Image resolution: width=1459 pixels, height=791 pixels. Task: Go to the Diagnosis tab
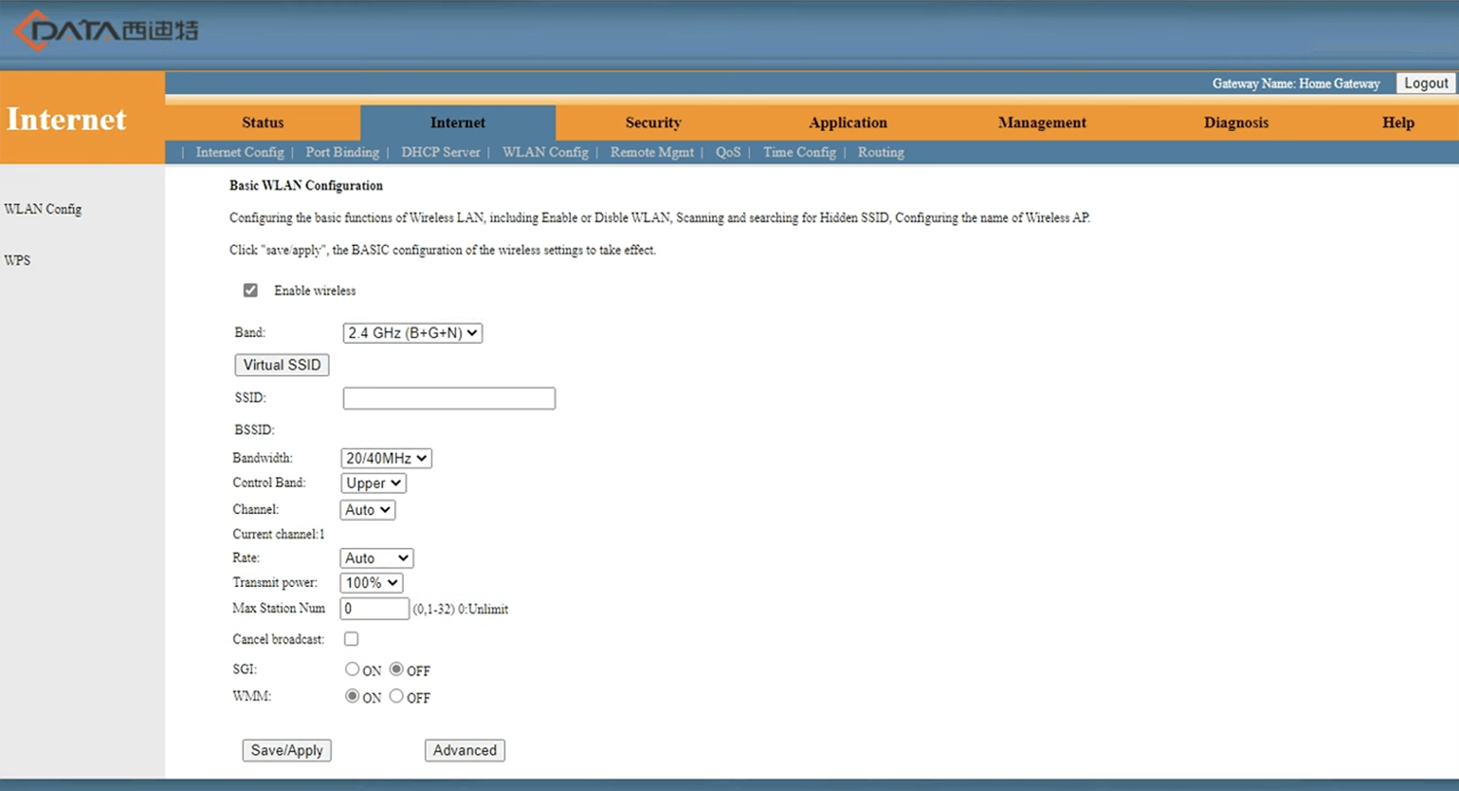1235,122
